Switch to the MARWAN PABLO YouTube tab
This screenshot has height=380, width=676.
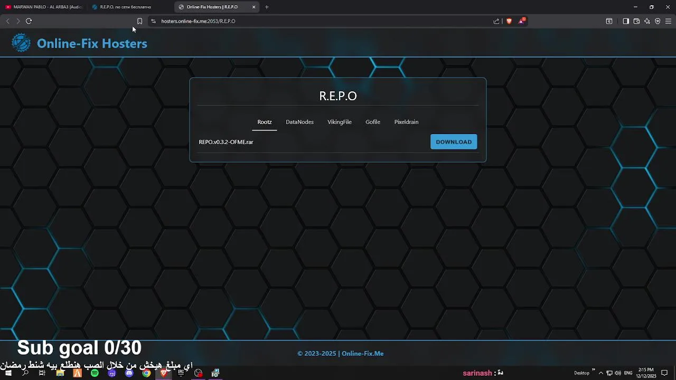(43, 7)
